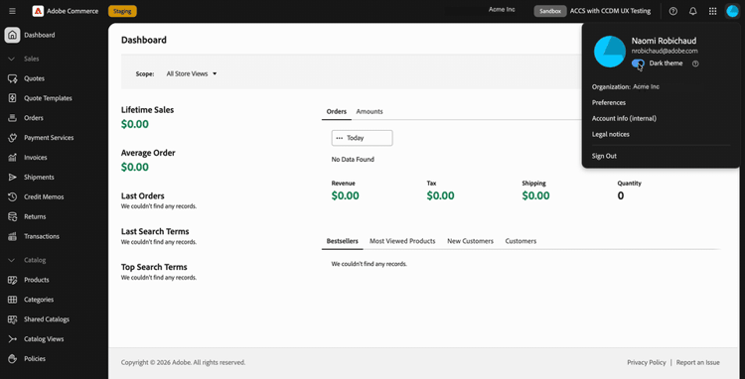745x379 pixels.
Task: Select the Bestsellers tab
Action: (342, 241)
